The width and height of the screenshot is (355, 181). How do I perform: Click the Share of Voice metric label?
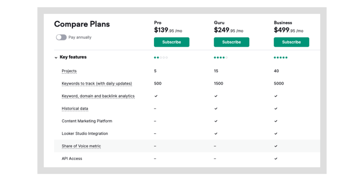coord(81,146)
